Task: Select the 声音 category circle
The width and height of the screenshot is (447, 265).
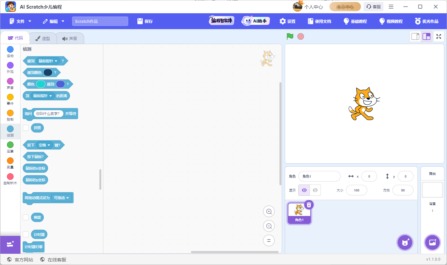Action: 10,81
